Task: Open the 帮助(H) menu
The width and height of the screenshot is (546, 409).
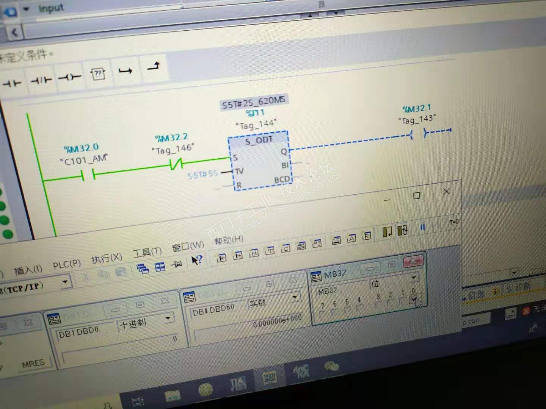Action: (229, 240)
